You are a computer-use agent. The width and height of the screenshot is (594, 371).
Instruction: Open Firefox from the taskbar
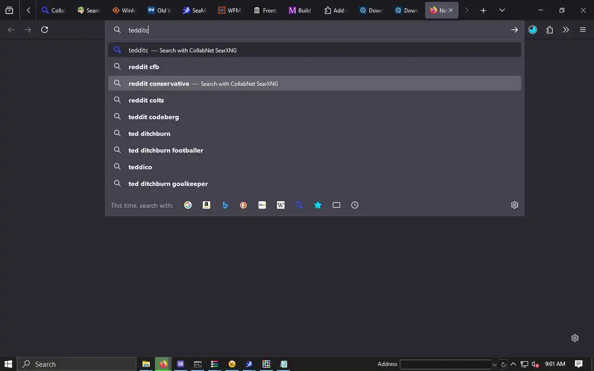tap(163, 364)
